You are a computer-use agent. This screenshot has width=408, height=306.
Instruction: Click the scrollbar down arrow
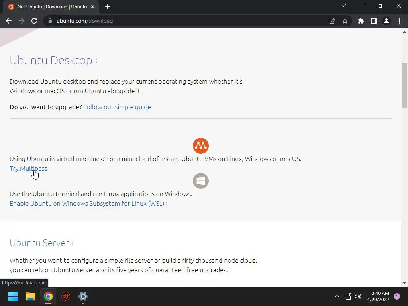(404, 283)
